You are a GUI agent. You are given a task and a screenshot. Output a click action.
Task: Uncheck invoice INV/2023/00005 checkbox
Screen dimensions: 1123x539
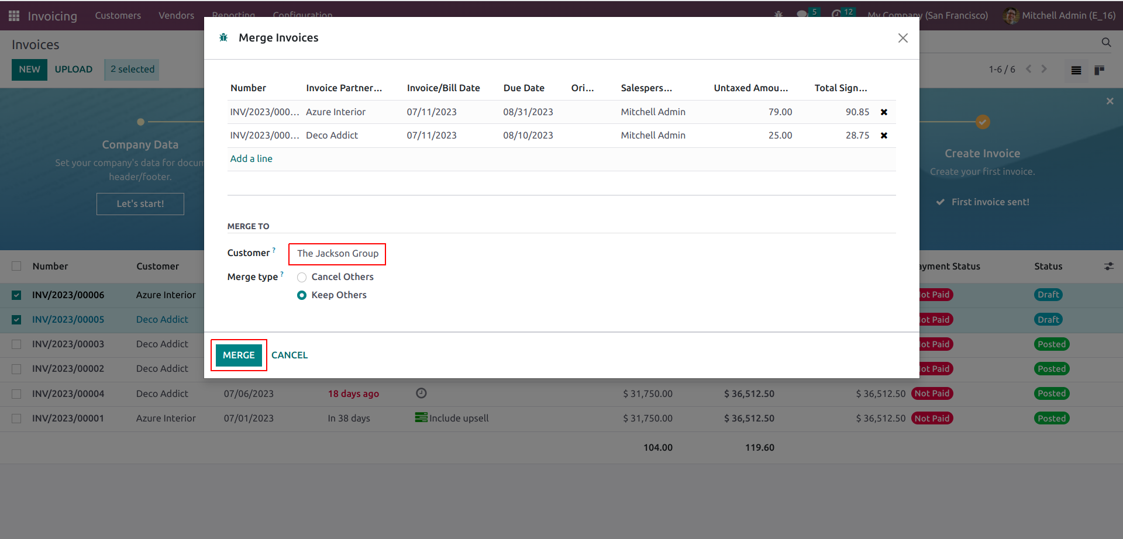tap(16, 320)
